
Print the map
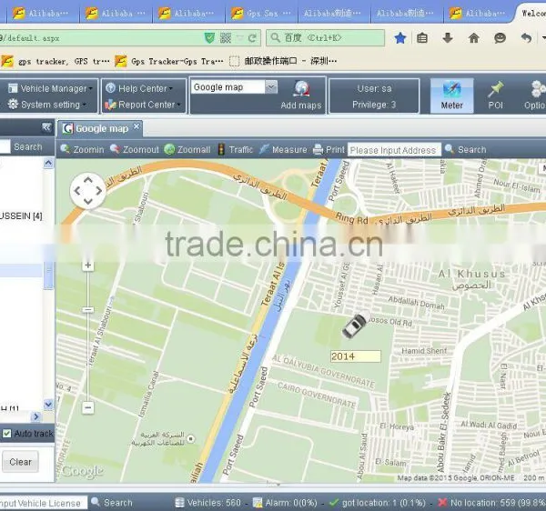pyautogui.click(x=329, y=150)
